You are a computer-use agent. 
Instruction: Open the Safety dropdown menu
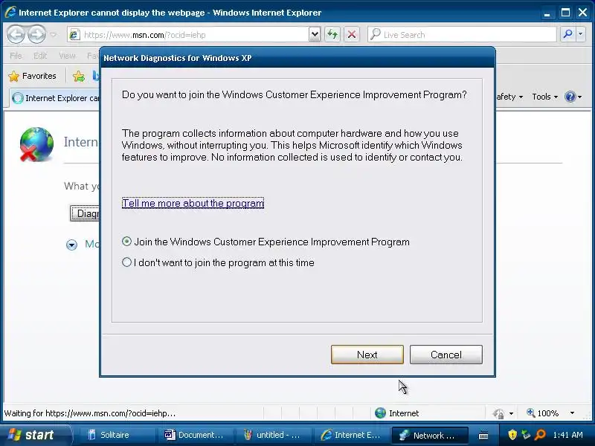(x=509, y=97)
